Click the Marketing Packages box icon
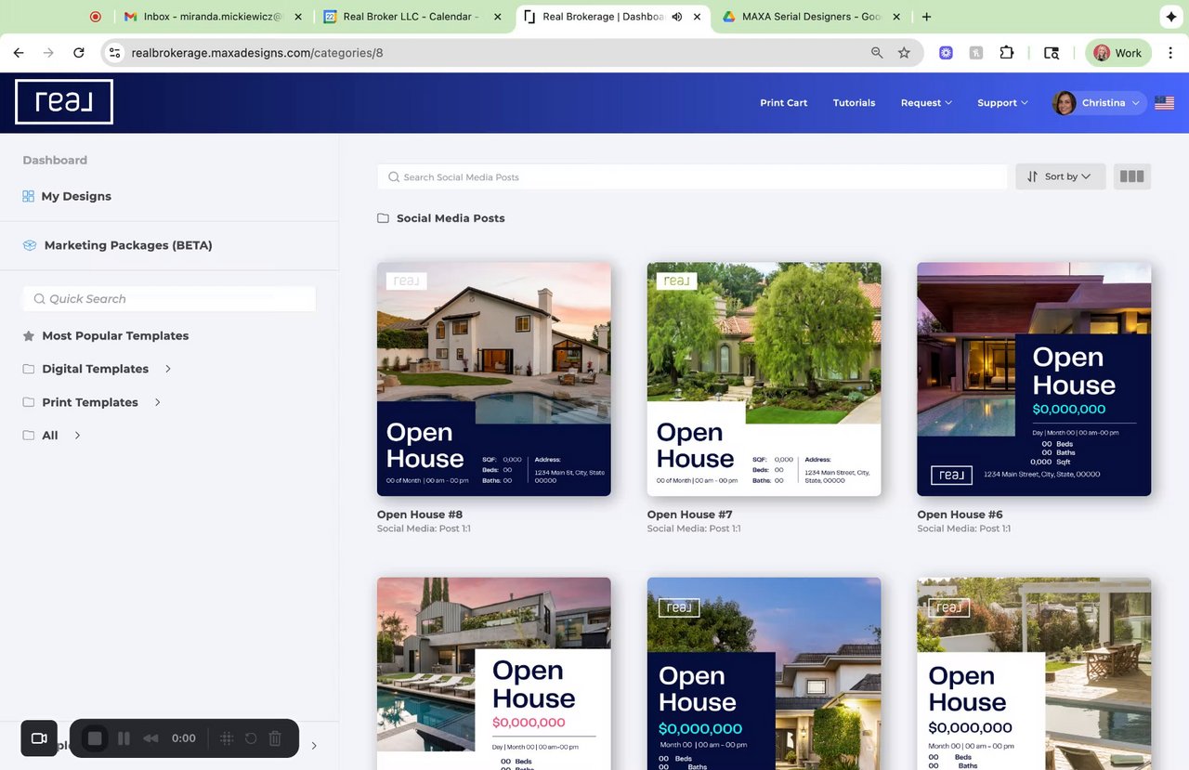This screenshot has width=1189, height=770. click(x=30, y=245)
